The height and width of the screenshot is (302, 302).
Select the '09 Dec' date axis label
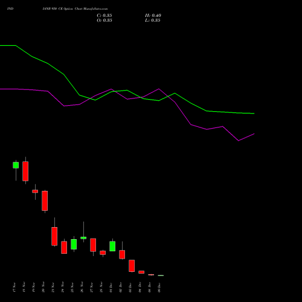click(159, 288)
